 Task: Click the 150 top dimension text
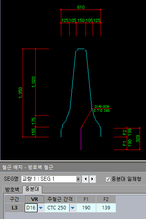click(x=81, y=20)
